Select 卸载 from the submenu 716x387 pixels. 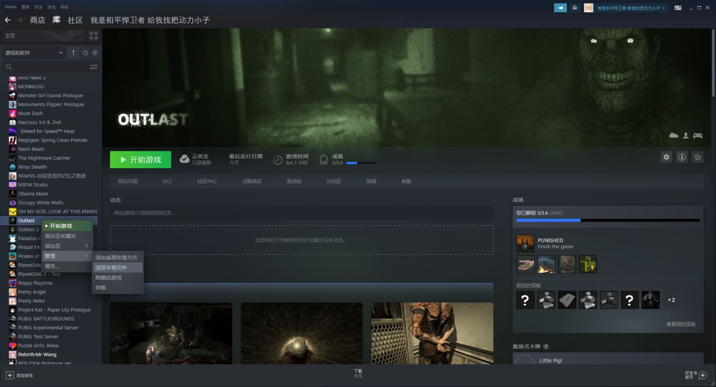coord(118,287)
